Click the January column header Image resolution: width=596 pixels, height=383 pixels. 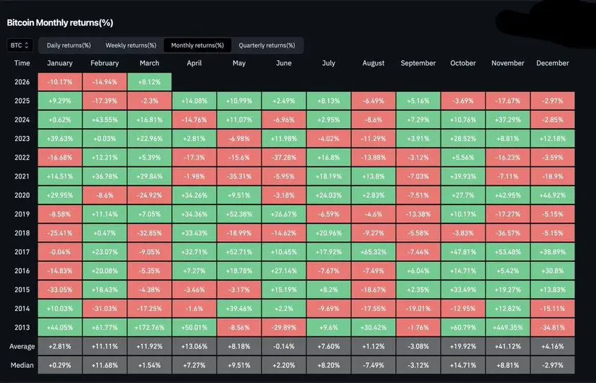pos(60,63)
